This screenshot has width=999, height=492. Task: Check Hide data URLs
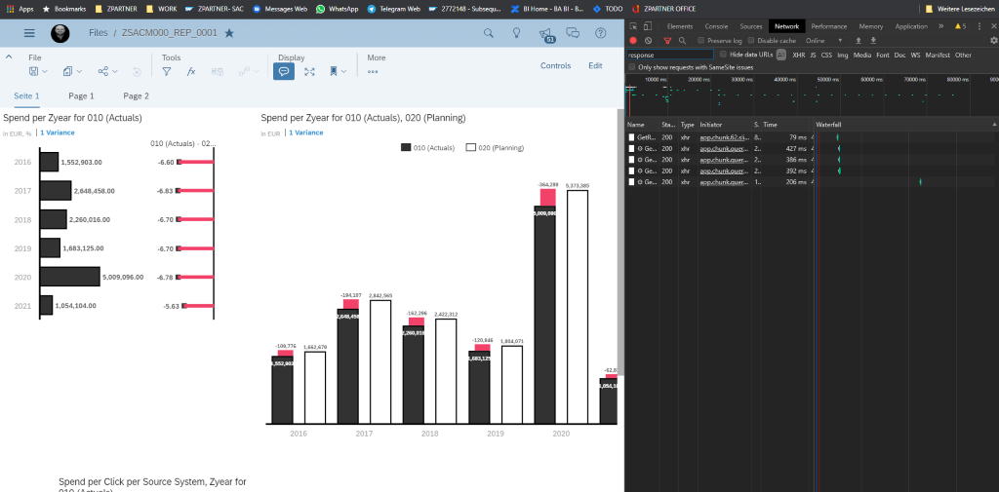point(723,55)
